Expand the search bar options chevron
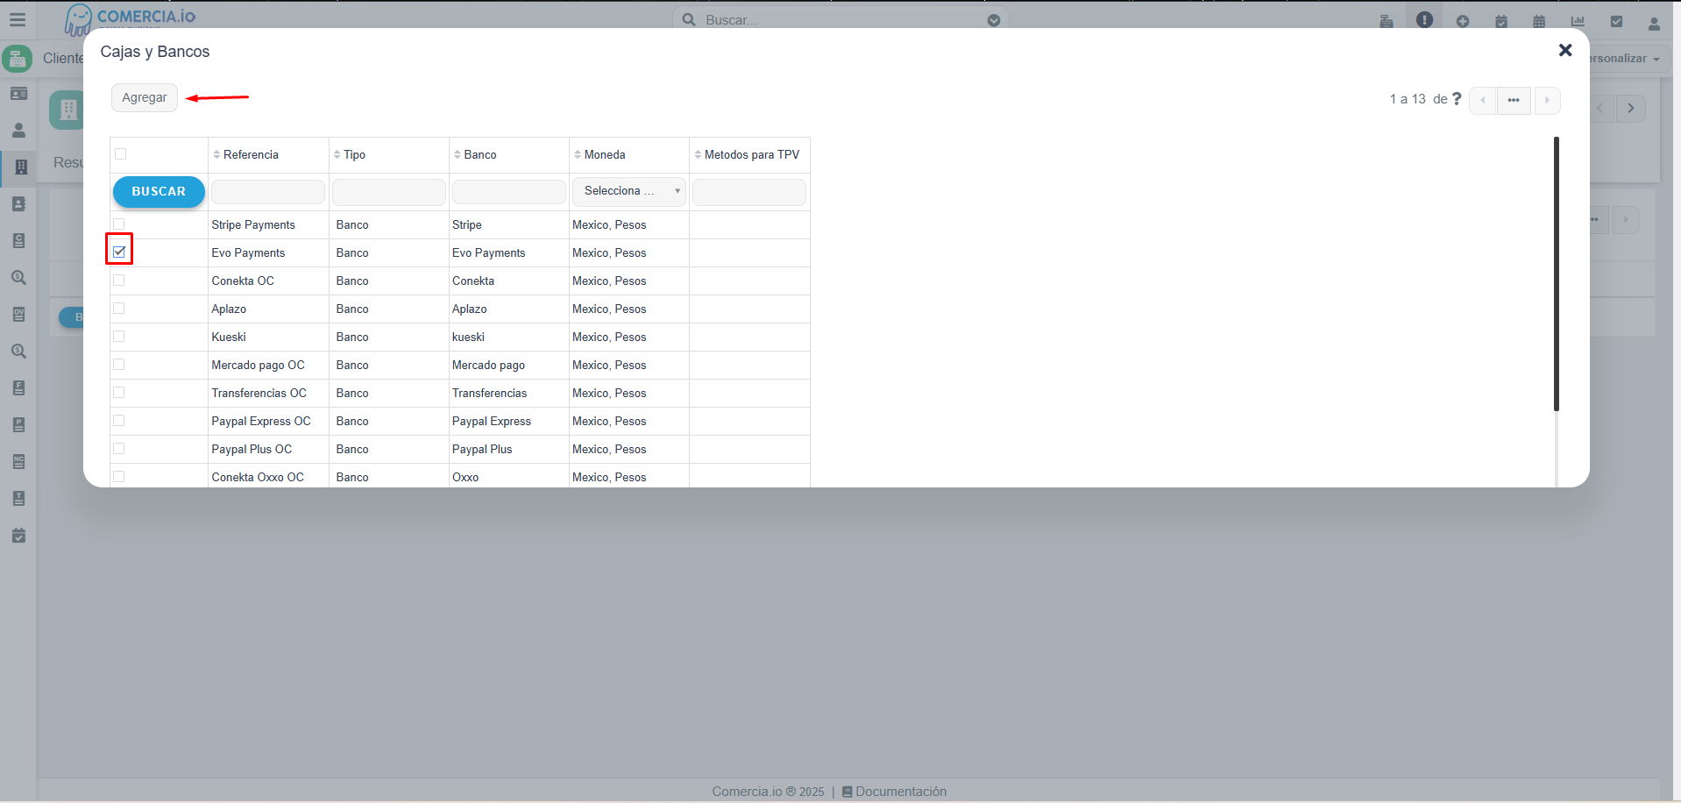 [x=994, y=20]
